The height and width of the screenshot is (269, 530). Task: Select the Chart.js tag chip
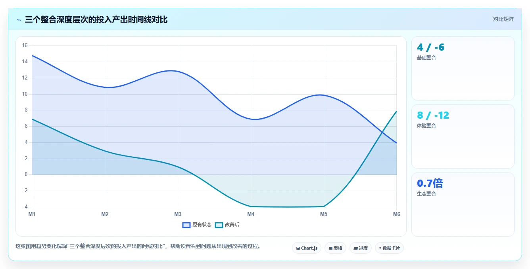(307, 248)
